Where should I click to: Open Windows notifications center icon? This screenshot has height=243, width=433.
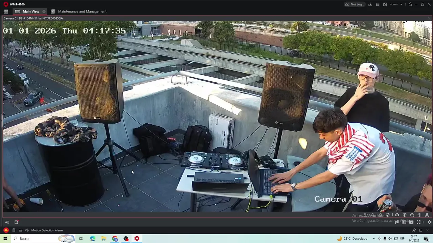(x=426, y=239)
